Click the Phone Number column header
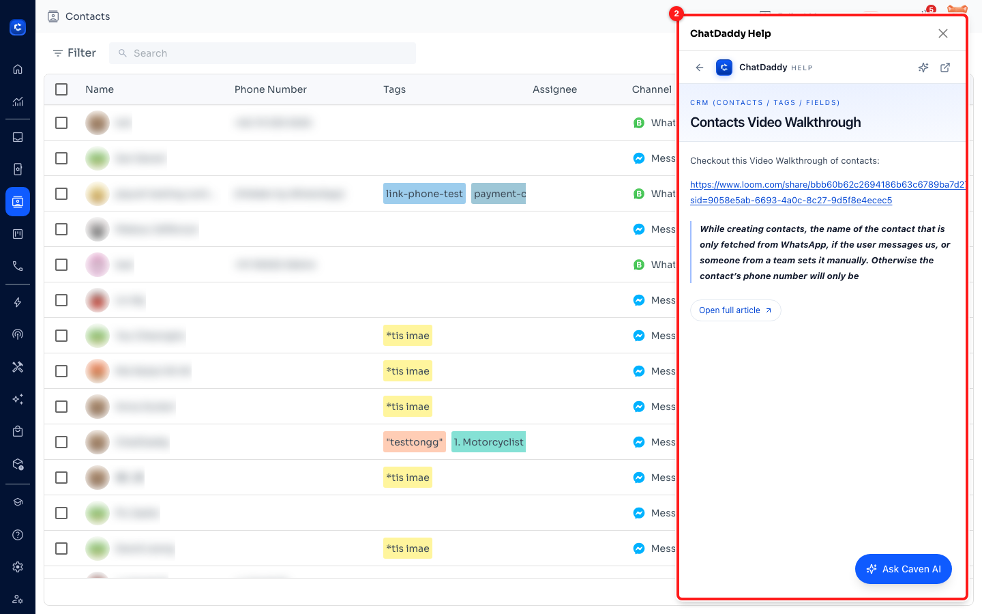 (271, 89)
